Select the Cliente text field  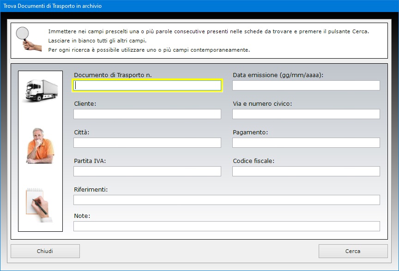pos(147,114)
